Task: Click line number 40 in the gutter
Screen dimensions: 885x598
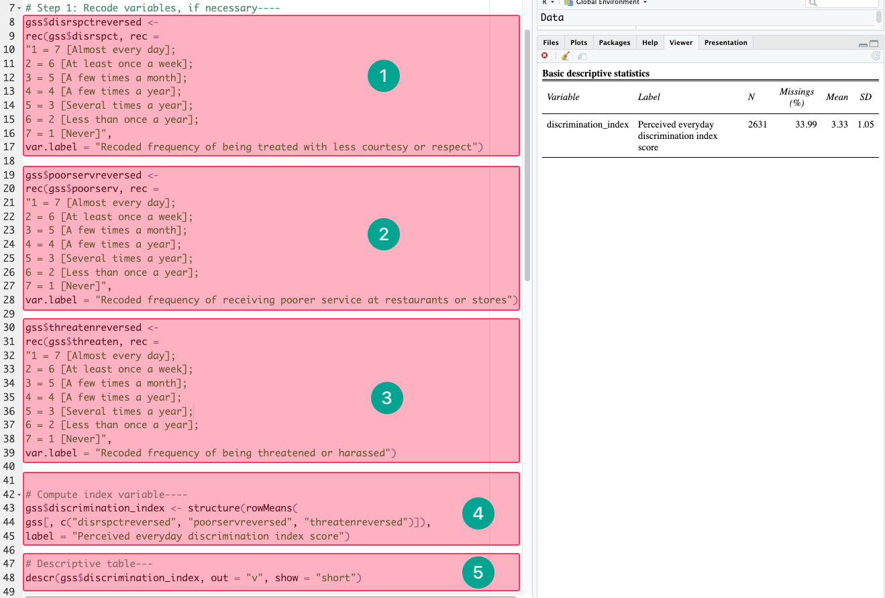Action: click(8, 466)
